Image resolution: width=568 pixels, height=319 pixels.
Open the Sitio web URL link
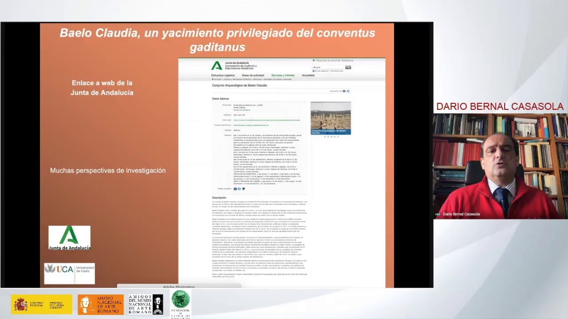(x=267, y=120)
